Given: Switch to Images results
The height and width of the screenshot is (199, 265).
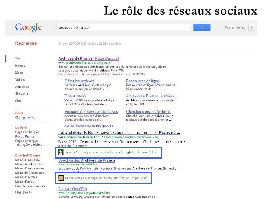Looking at the screenshot, I should point(20,66).
